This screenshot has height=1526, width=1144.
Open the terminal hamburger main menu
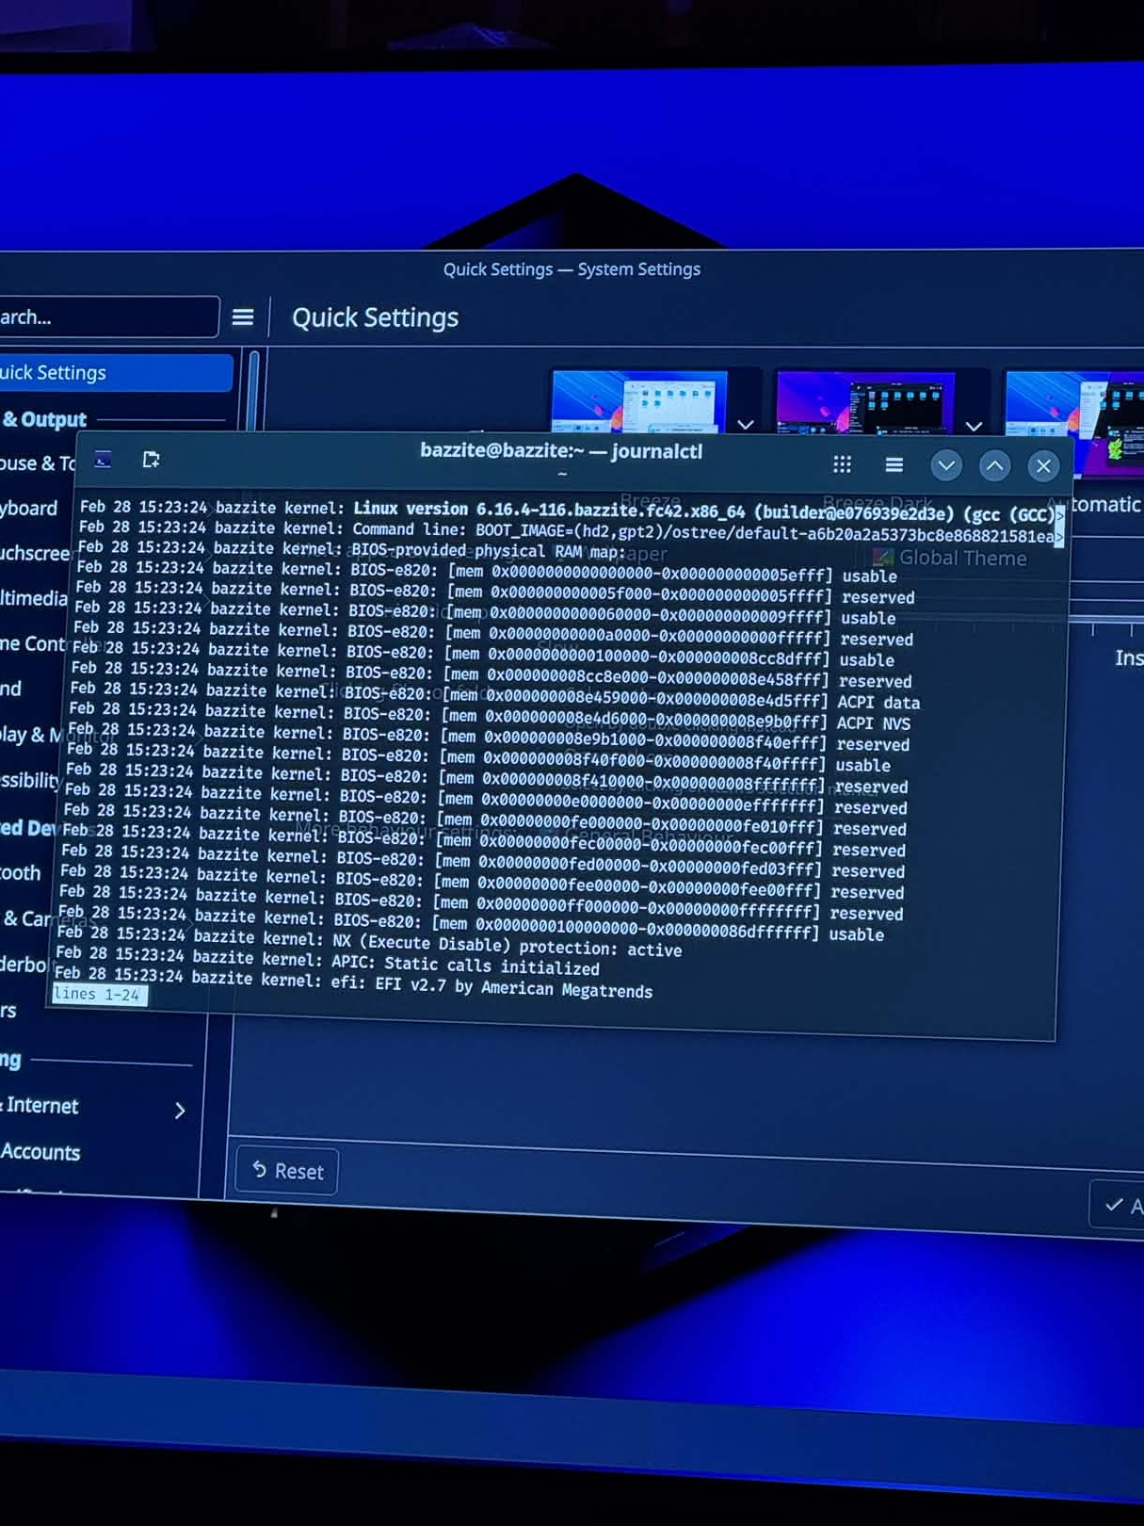pos(894,464)
